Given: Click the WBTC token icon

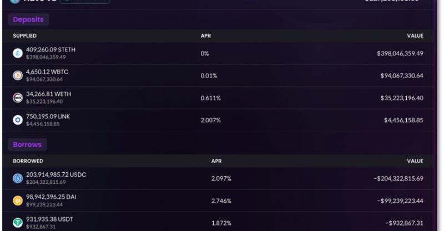Looking at the screenshot, I should [18, 75].
